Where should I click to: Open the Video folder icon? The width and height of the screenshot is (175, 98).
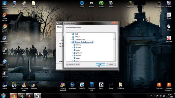point(34,4)
